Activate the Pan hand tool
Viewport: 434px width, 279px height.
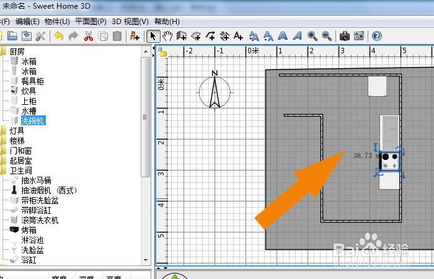[x=167, y=36]
